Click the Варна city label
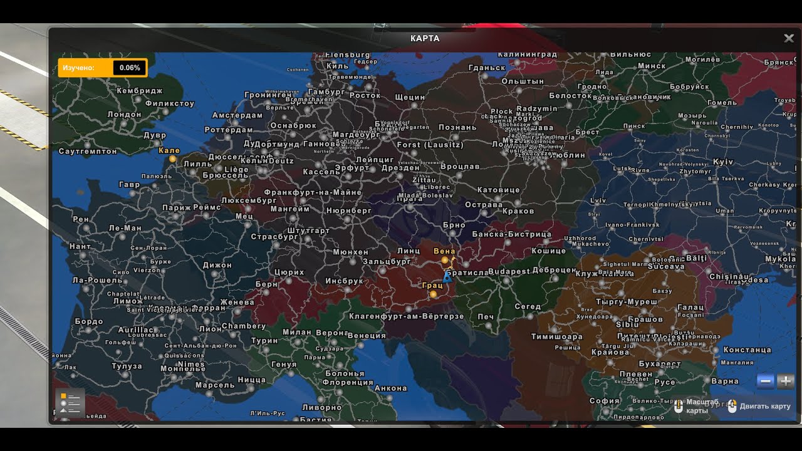Screen dimensions: 802x451 [725, 381]
